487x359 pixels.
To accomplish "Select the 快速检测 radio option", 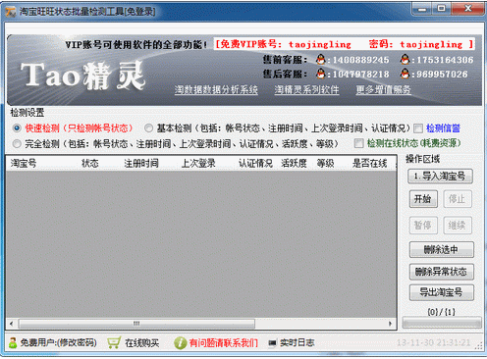I will 17,128.
